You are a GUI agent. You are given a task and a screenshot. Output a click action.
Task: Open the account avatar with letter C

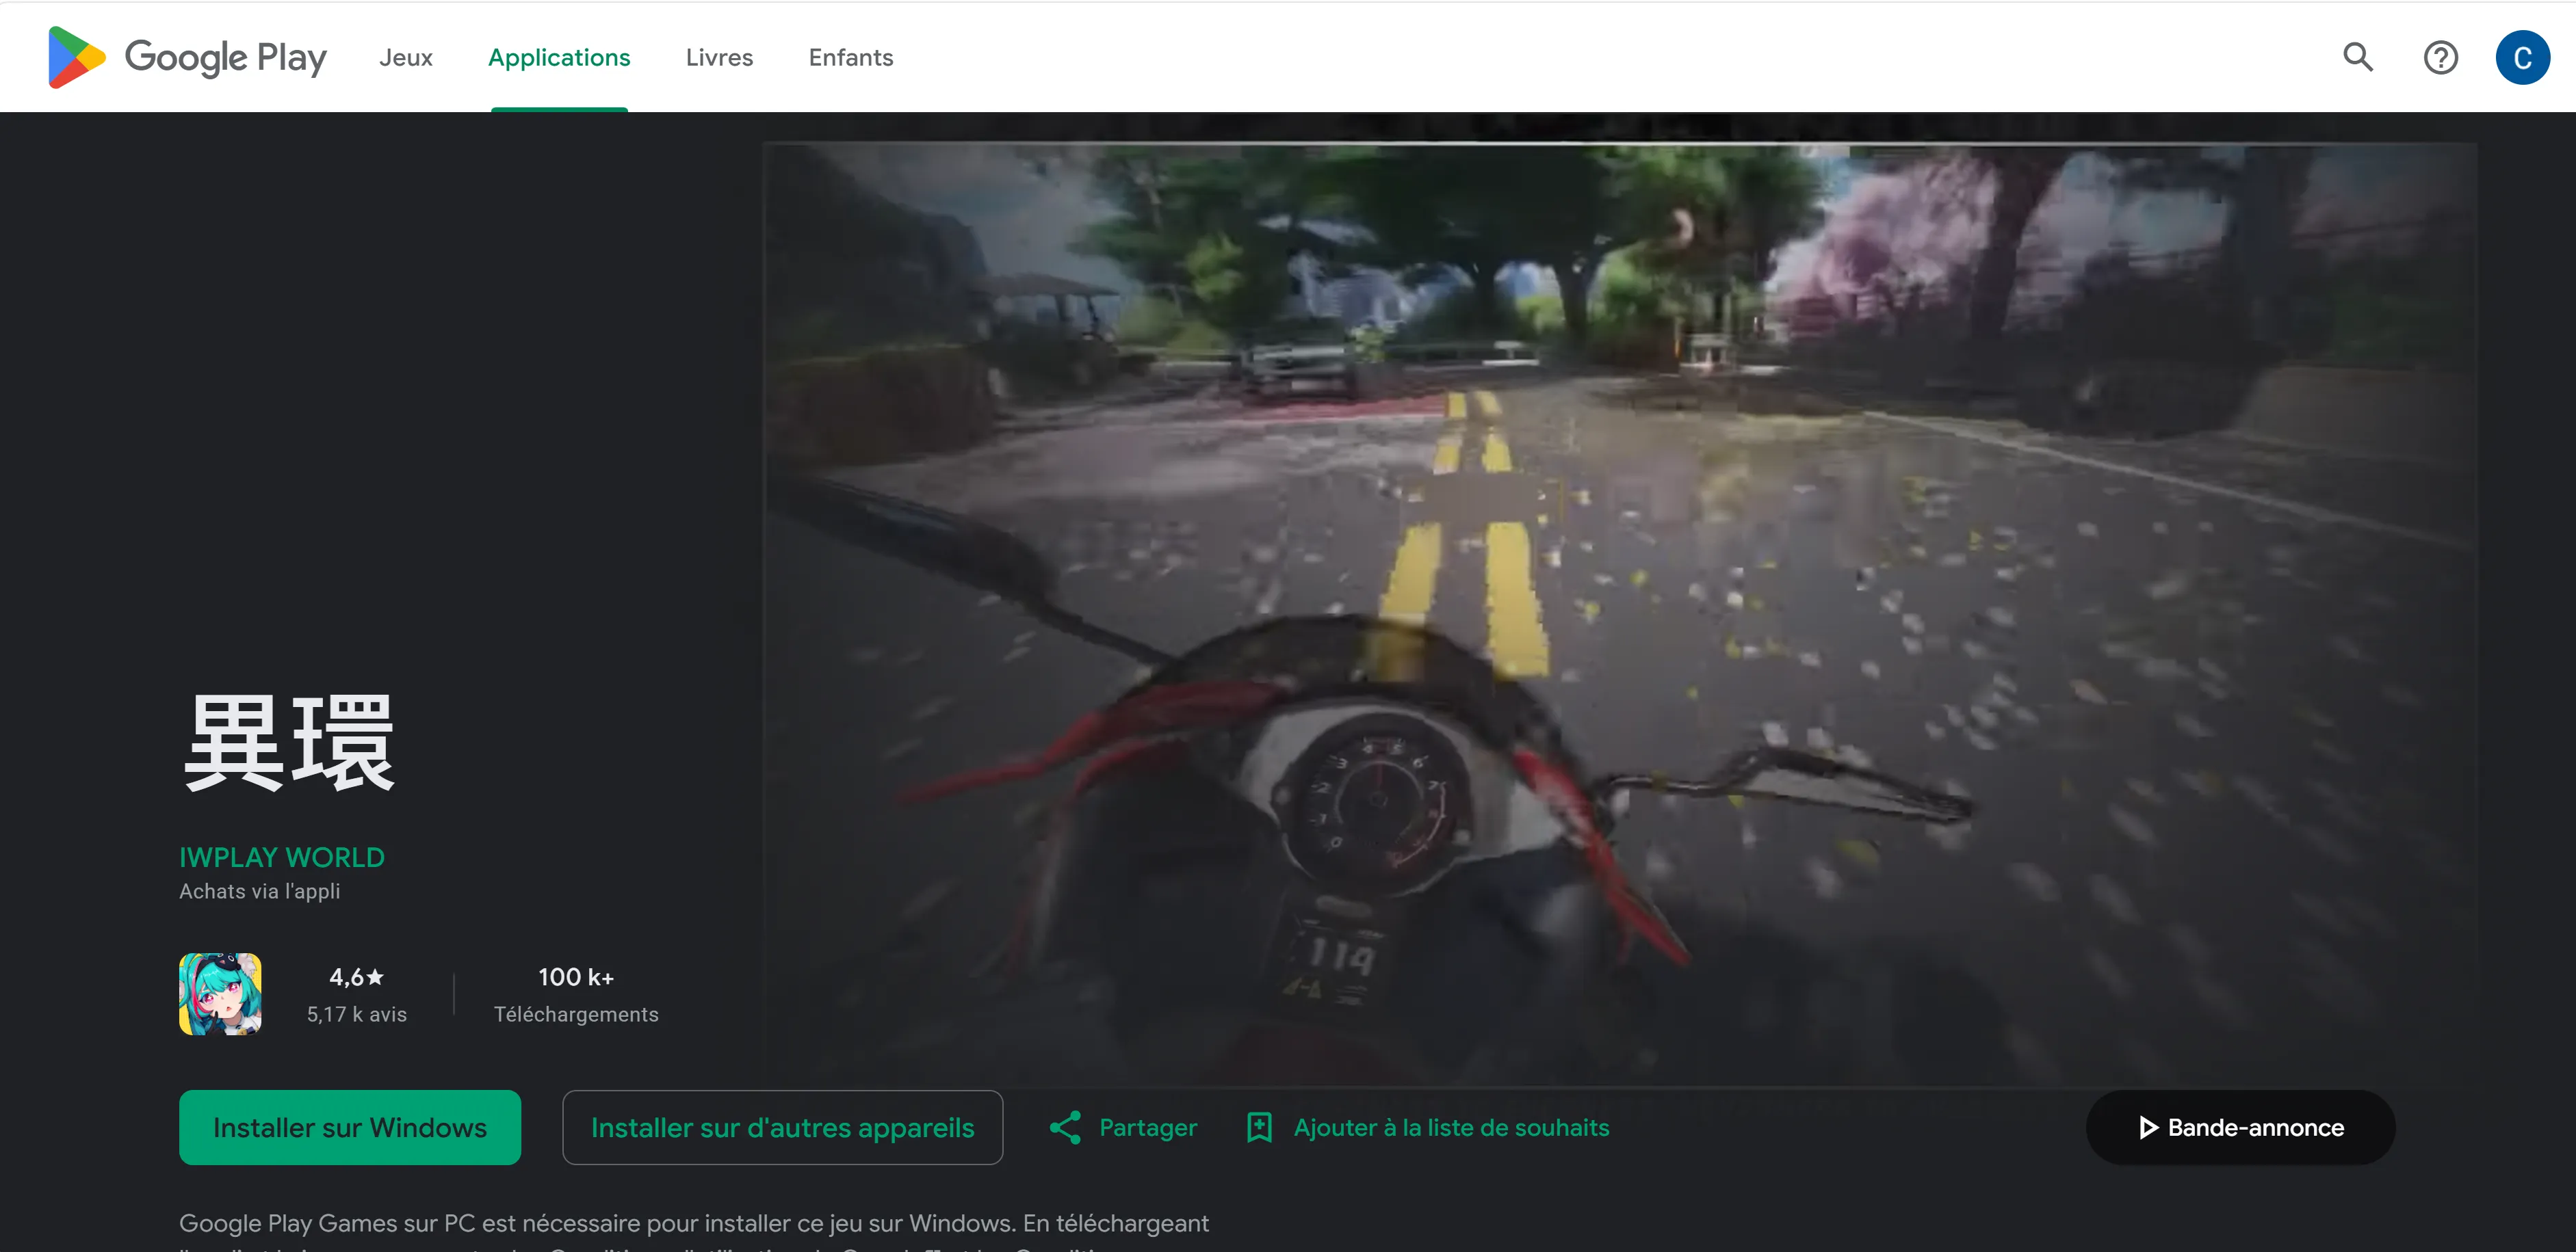click(x=2522, y=57)
